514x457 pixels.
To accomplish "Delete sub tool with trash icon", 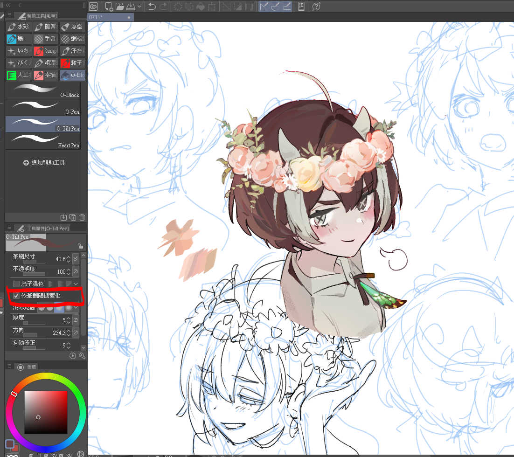I will coord(82,217).
